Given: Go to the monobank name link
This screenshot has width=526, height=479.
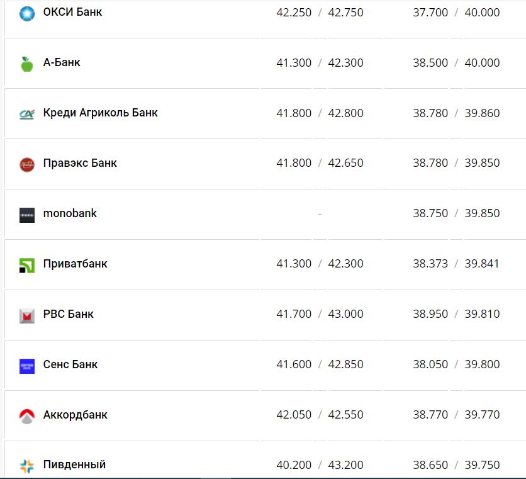Looking at the screenshot, I should [70, 213].
